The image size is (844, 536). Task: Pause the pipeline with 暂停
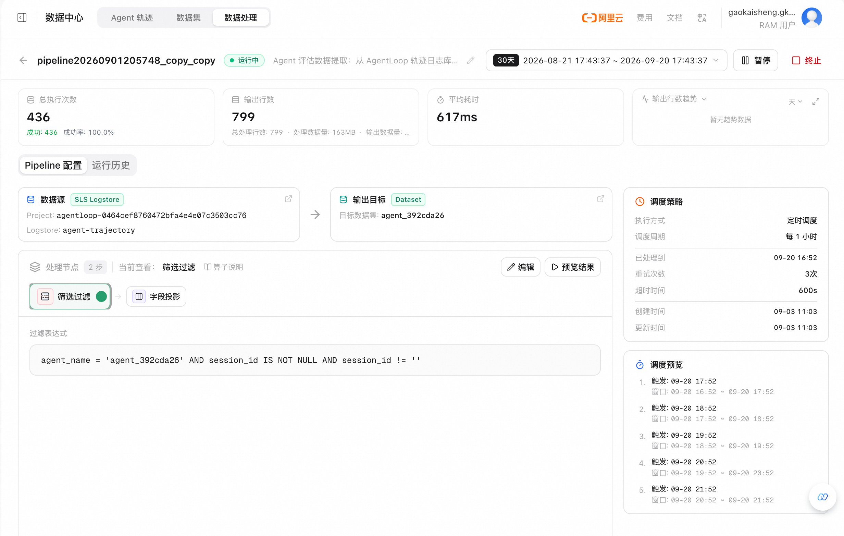(755, 60)
